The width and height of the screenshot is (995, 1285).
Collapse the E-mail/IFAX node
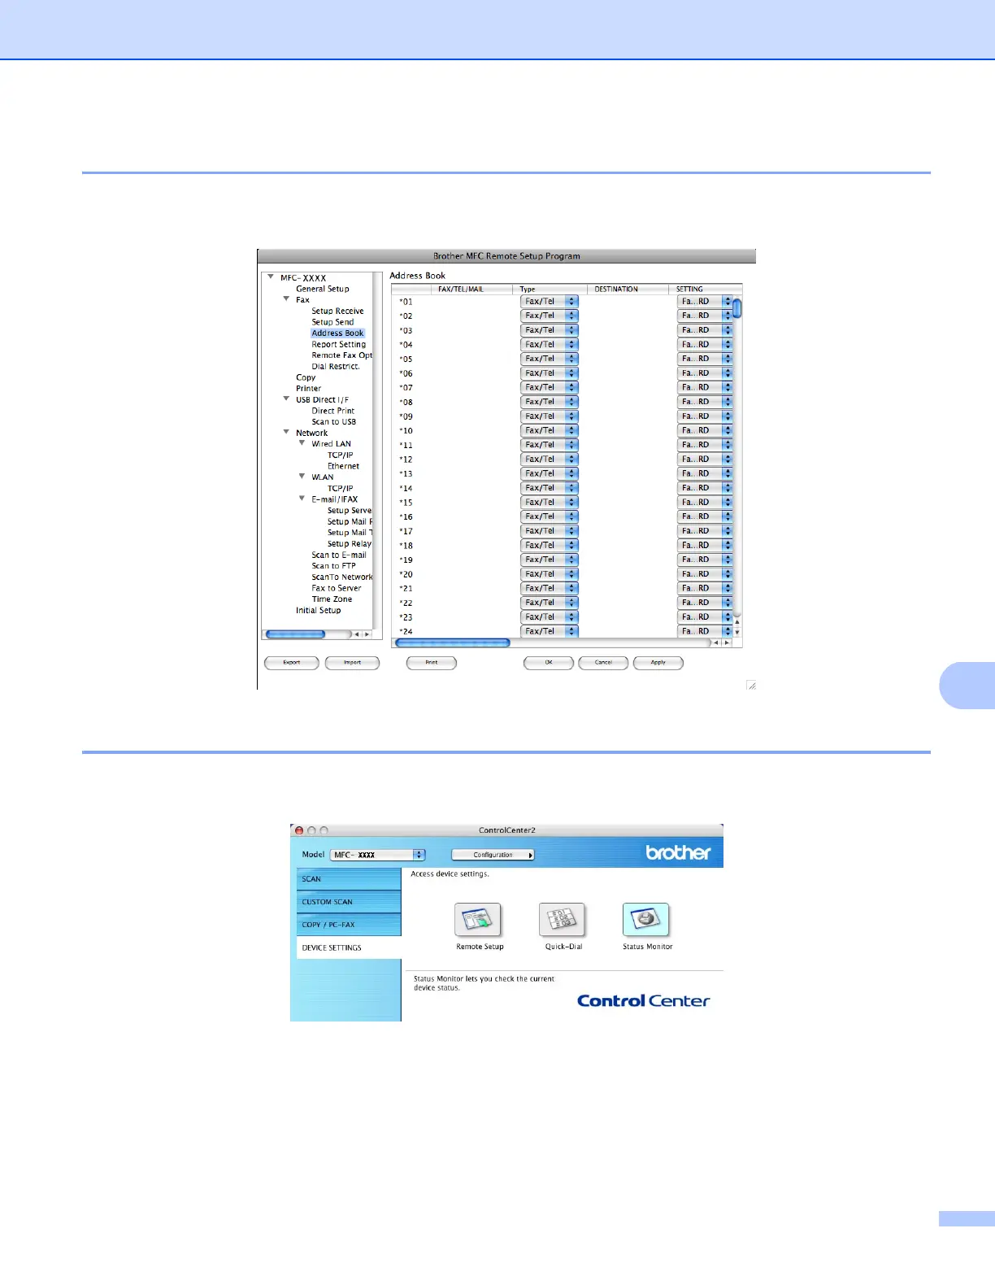[x=302, y=499]
